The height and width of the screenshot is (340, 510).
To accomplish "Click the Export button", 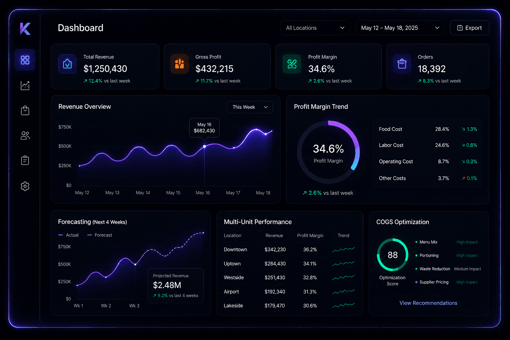I will (469, 28).
